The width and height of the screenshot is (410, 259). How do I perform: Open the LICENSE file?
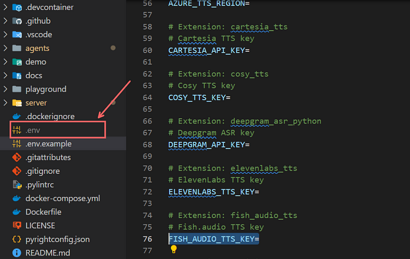tap(40, 226)
